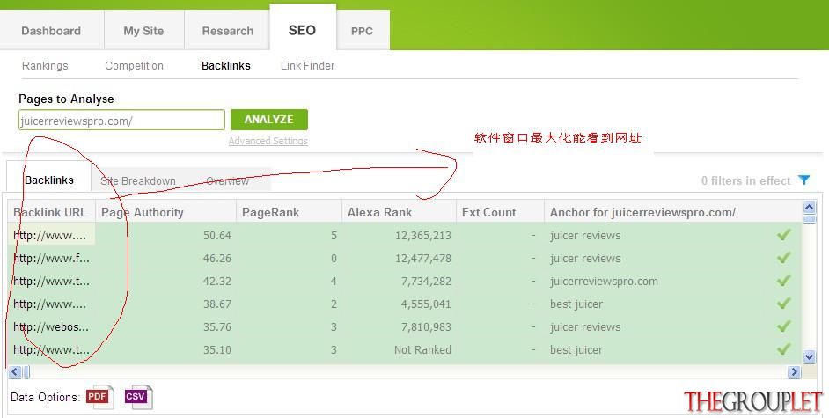Image resolution: width=829 pixels, height=418 pixels.
Task: Click green checkmark in 38.67 row
Action: [784, 304]
